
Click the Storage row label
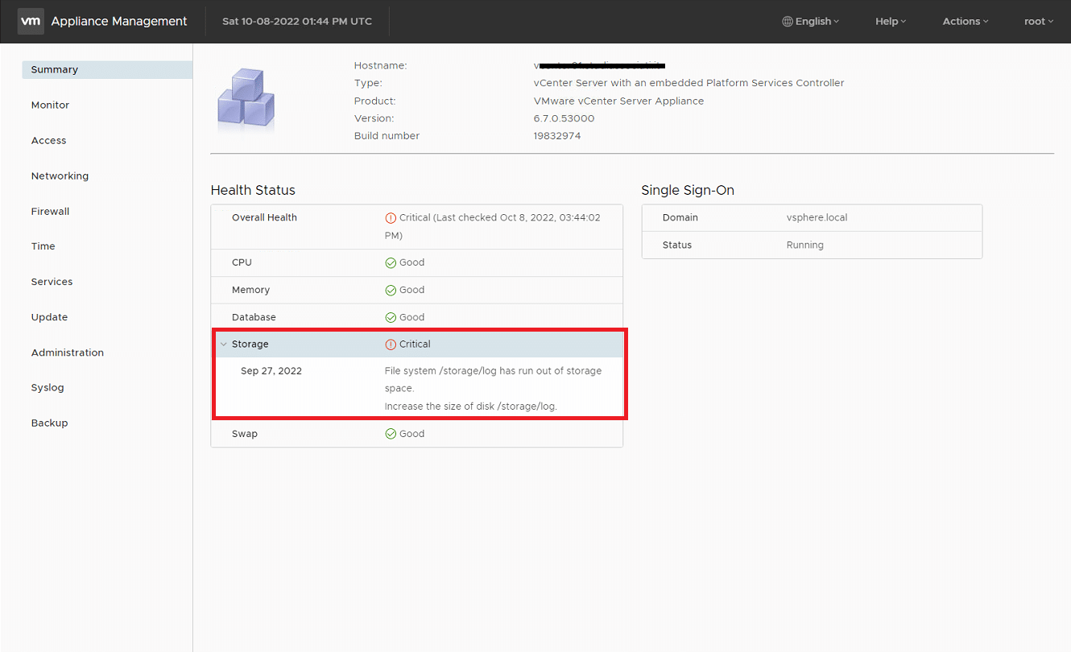click(x=250, y=345)
